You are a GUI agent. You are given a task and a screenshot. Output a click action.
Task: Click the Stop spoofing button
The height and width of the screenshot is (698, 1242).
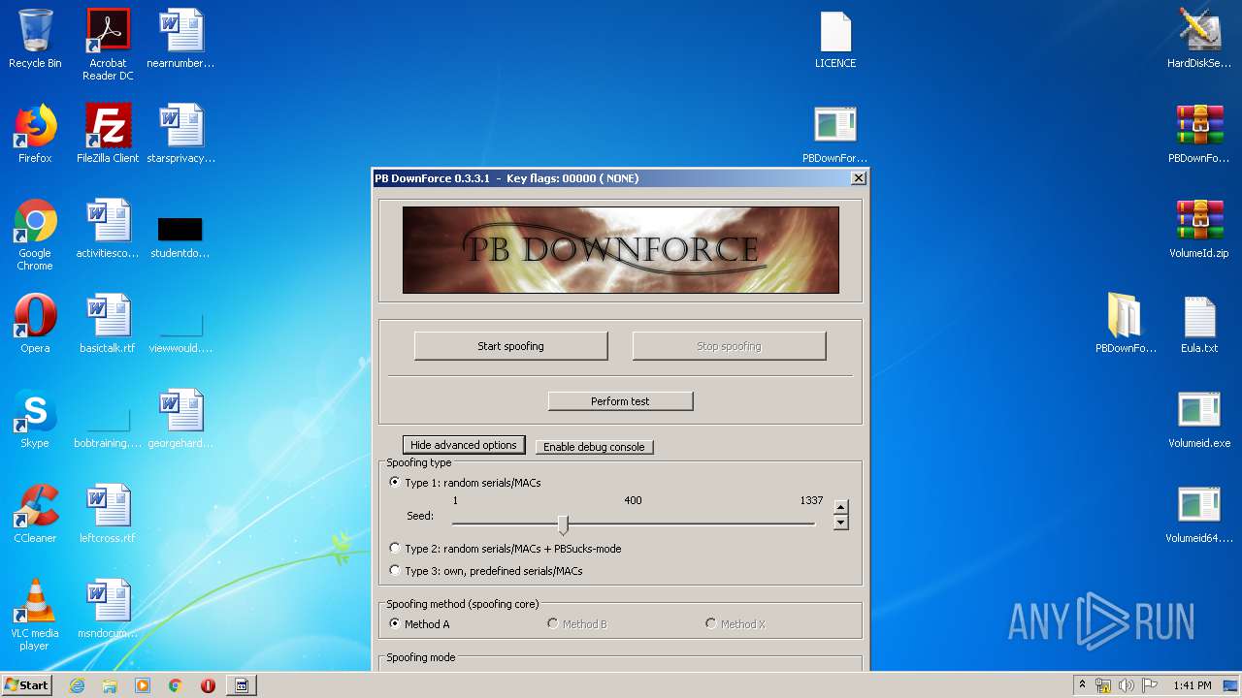click(729, 346)
